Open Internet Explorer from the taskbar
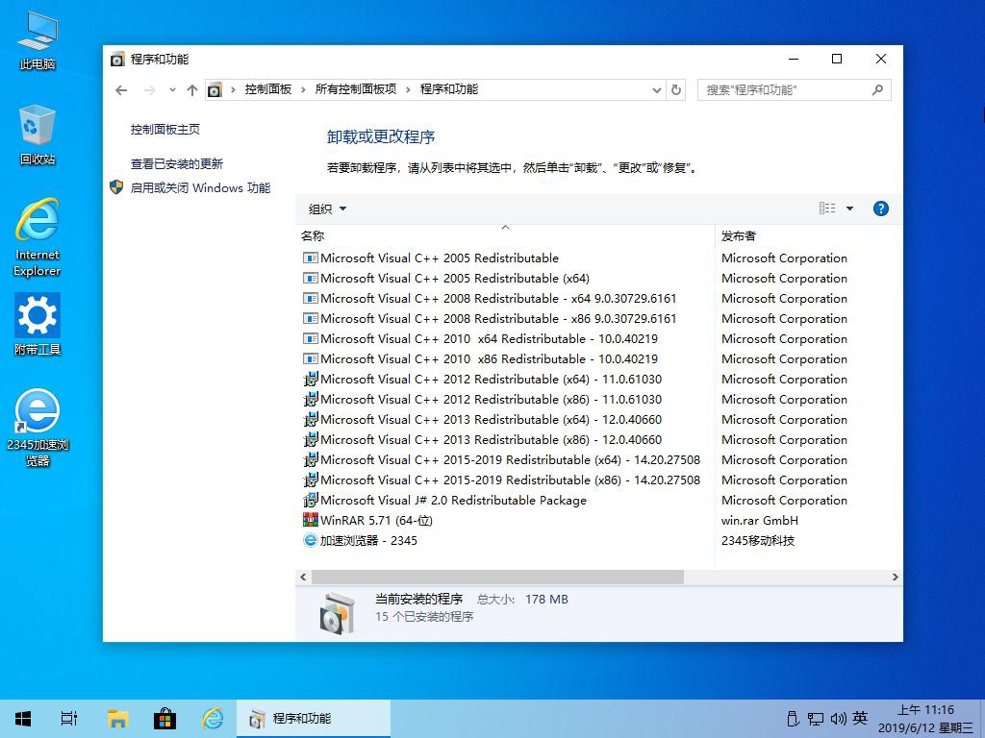Viewport: 985px width, 738px height. click(213, 719)
